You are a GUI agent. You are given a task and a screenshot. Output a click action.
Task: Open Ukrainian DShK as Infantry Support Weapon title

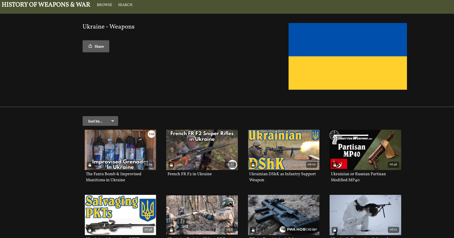pyautogui.click(x=282, y=177)
